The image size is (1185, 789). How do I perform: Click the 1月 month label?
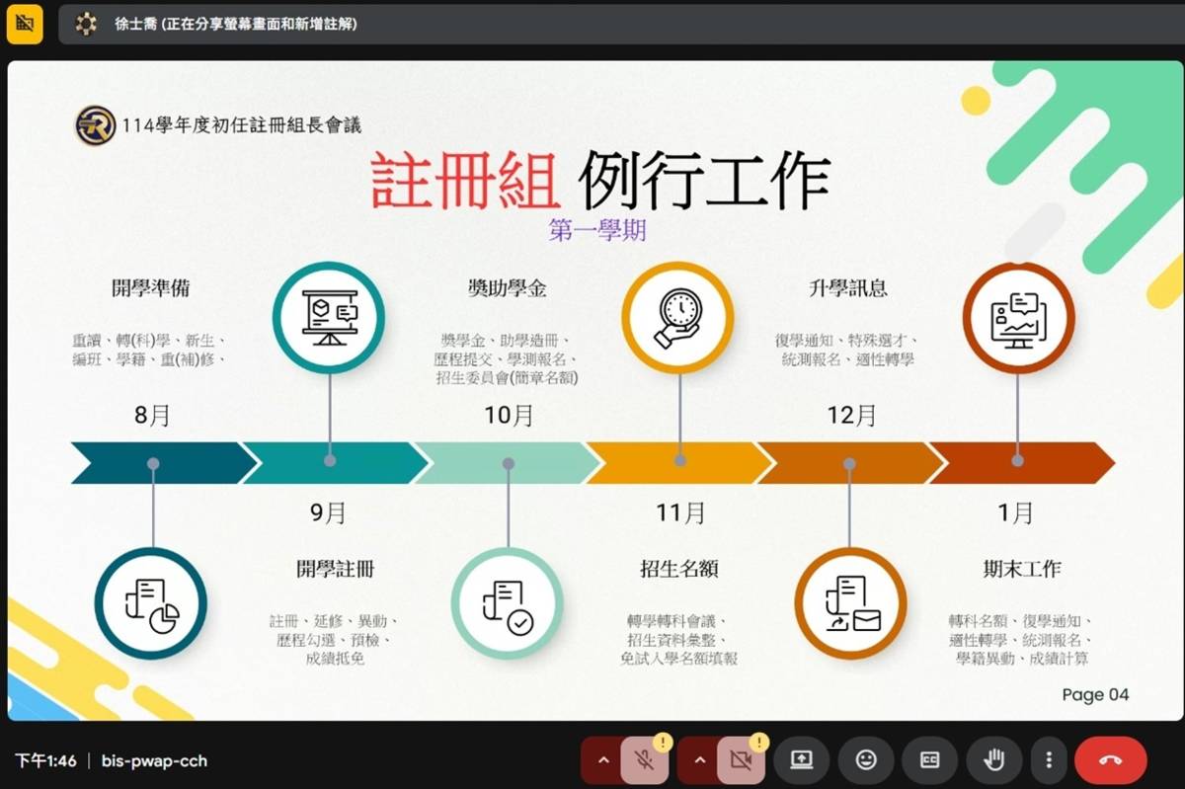1015,513
